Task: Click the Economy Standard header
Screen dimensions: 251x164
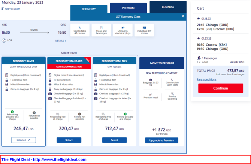Action: (69, 61)
